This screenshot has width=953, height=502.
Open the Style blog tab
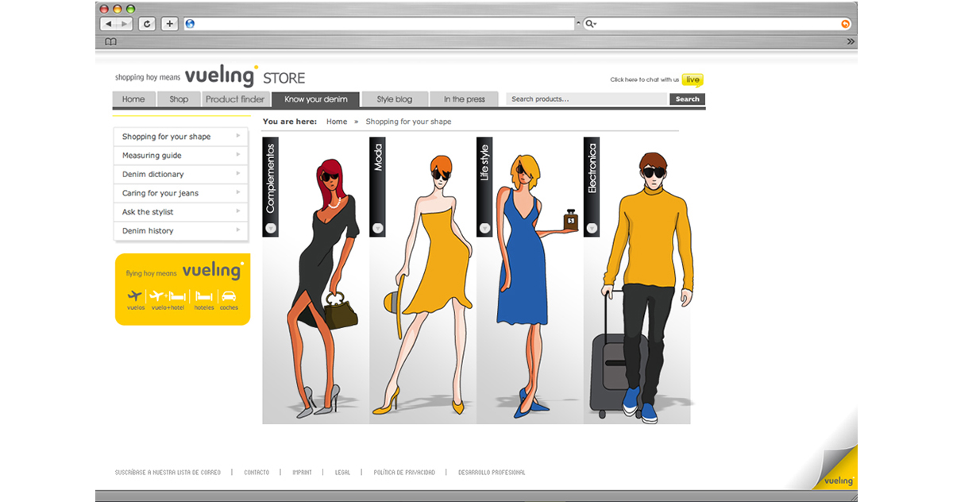pos(395,99)
